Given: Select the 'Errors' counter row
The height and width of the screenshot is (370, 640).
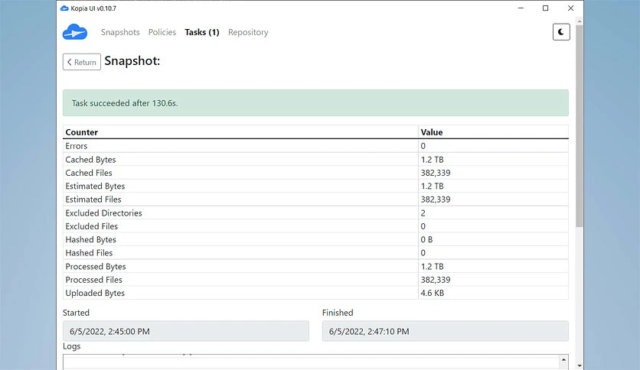Looking at the screenshot, I should point(315,146).
